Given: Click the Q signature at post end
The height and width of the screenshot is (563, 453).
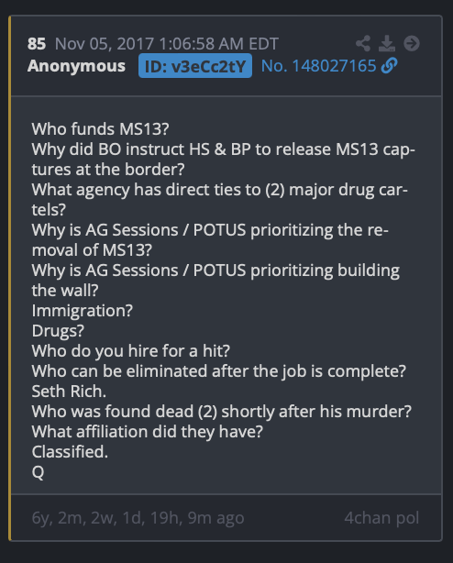Looking at the screenshot, I should point(38,472).
